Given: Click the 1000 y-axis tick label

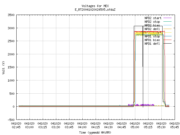Looking at the screenshot, I should pos(11,80).
